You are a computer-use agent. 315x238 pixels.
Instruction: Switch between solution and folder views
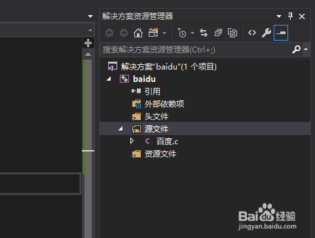[x=153, y=33]
